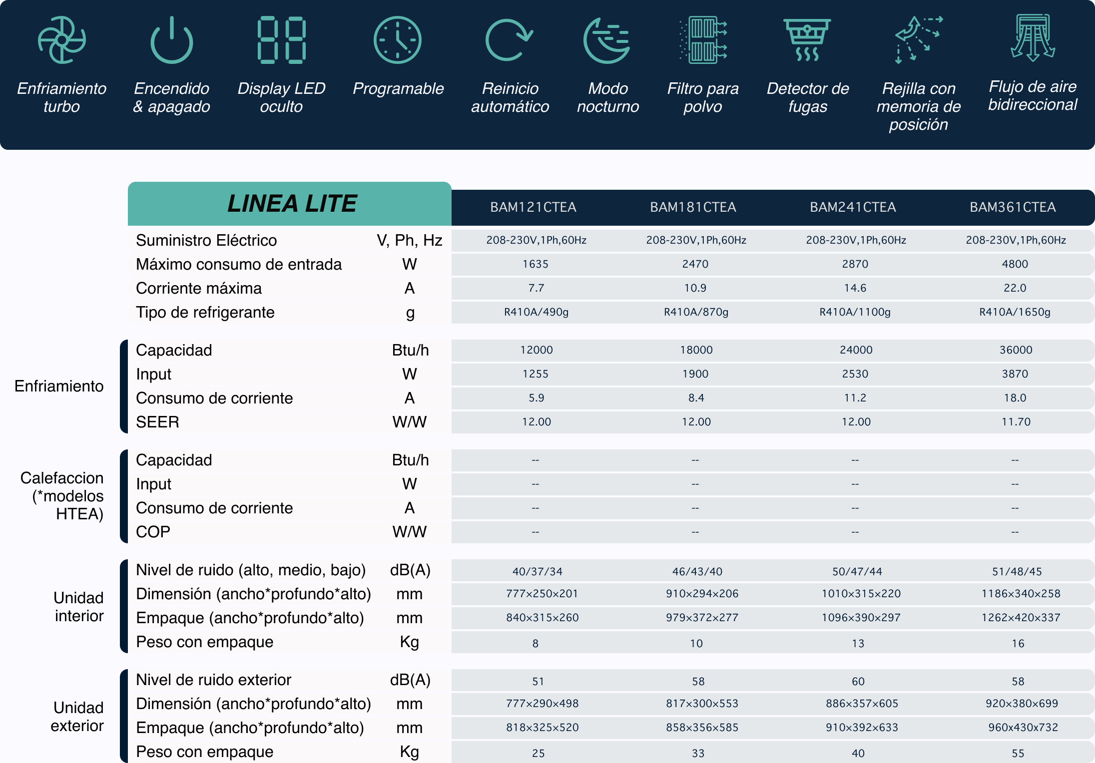Click the dust filter icon
Viewport: 1095px width, 763px height.
(703, 40)
